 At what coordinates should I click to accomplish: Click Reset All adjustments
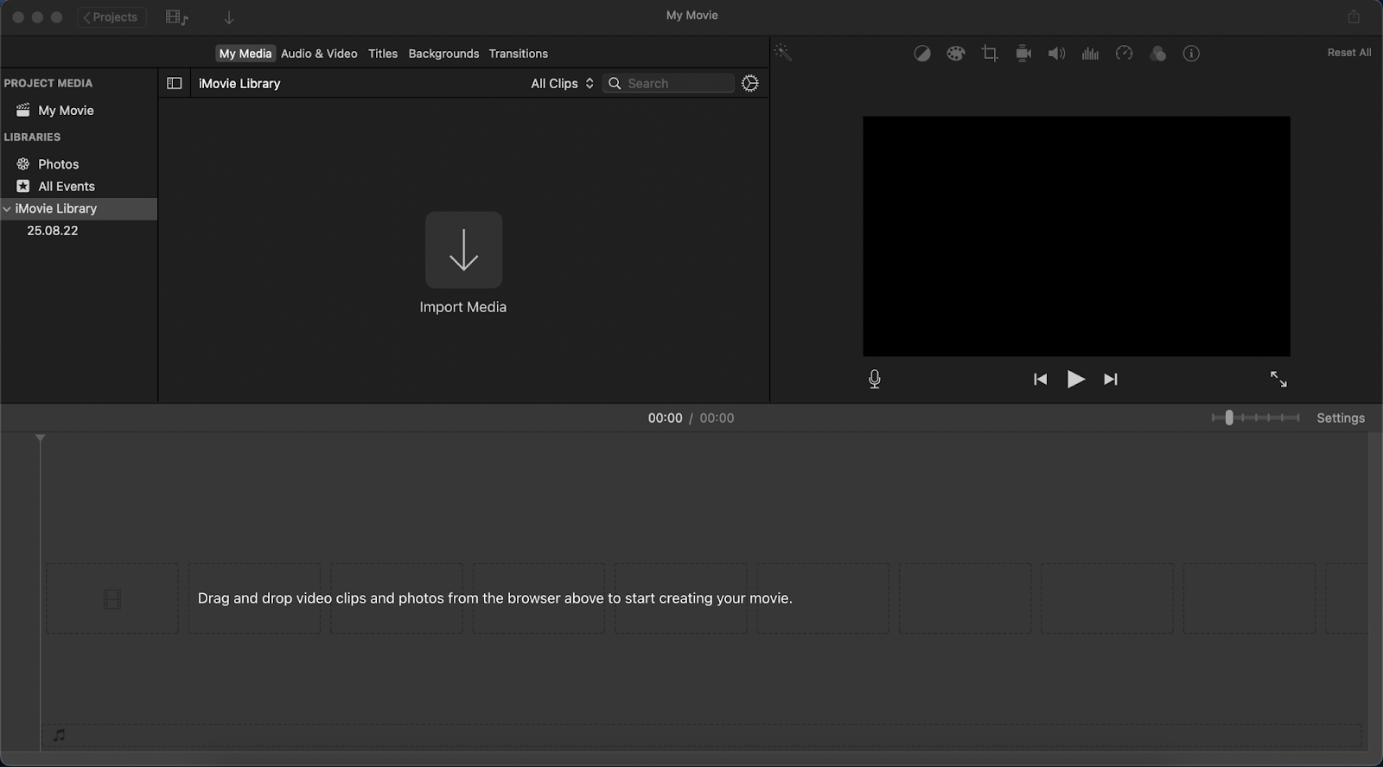click(x=1349, y=53)
